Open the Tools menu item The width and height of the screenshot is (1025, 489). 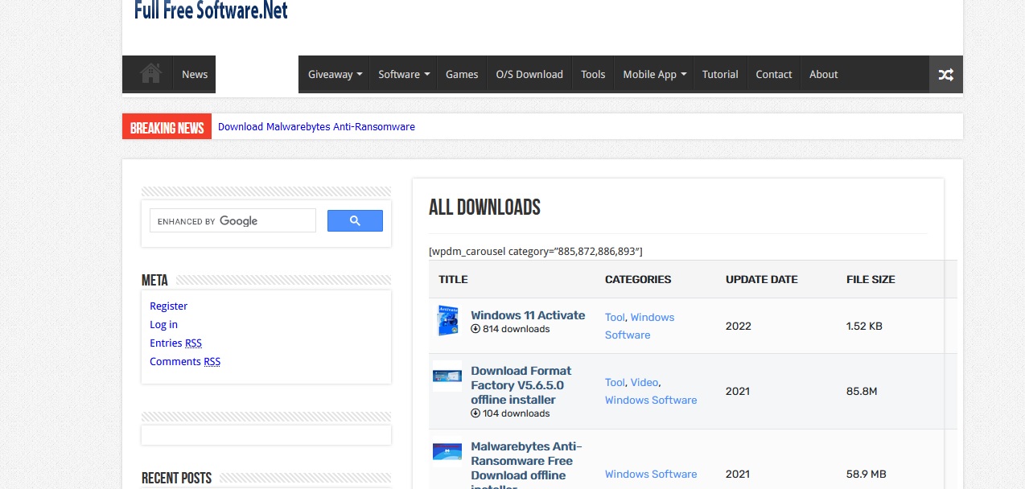click(593, 74)
